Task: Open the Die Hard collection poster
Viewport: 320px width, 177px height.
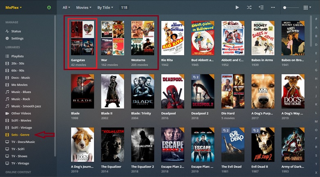Action: pos(233,91)
